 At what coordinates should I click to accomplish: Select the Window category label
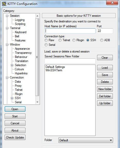[15, 45]
